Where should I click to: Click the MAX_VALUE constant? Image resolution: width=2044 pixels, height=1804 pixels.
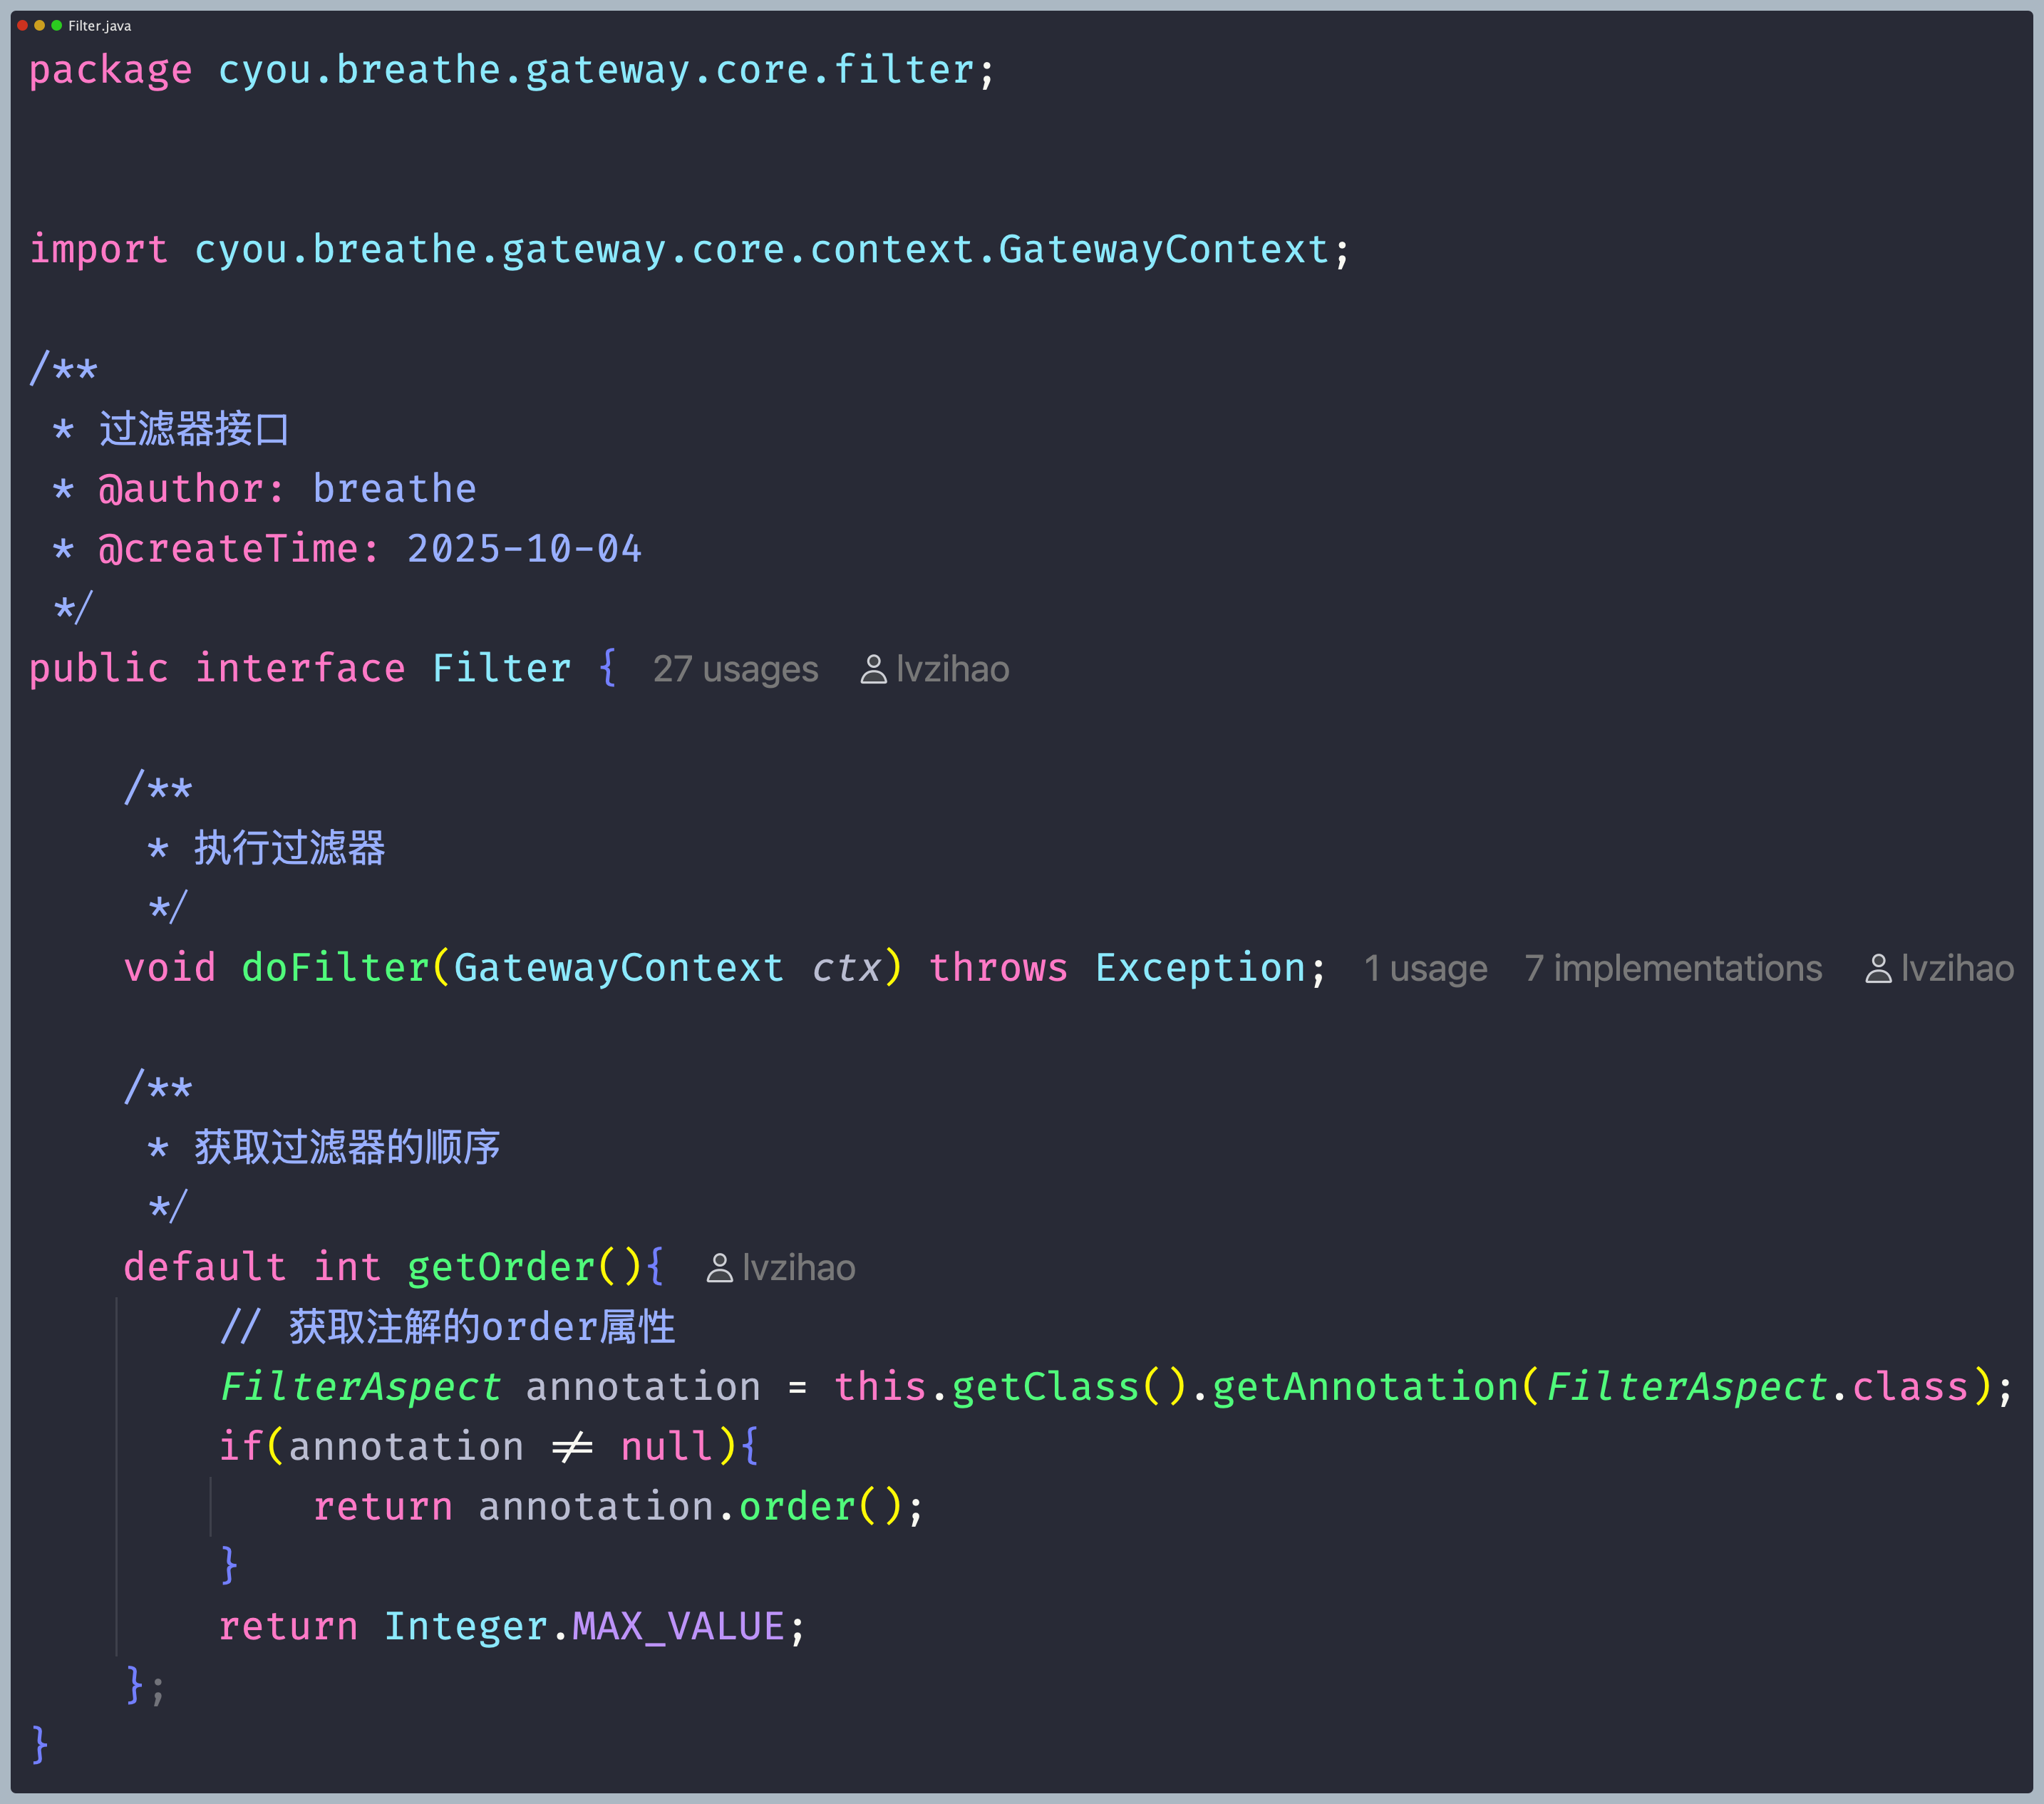pos(678,1626)
